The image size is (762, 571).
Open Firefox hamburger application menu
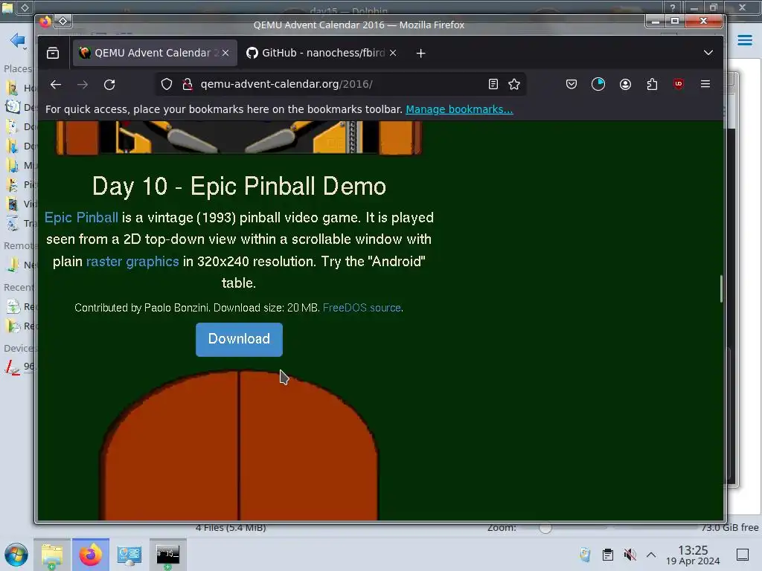(705, 85)
